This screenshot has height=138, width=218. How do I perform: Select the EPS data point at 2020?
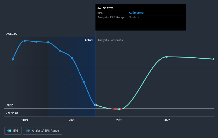tap(72, 58)
